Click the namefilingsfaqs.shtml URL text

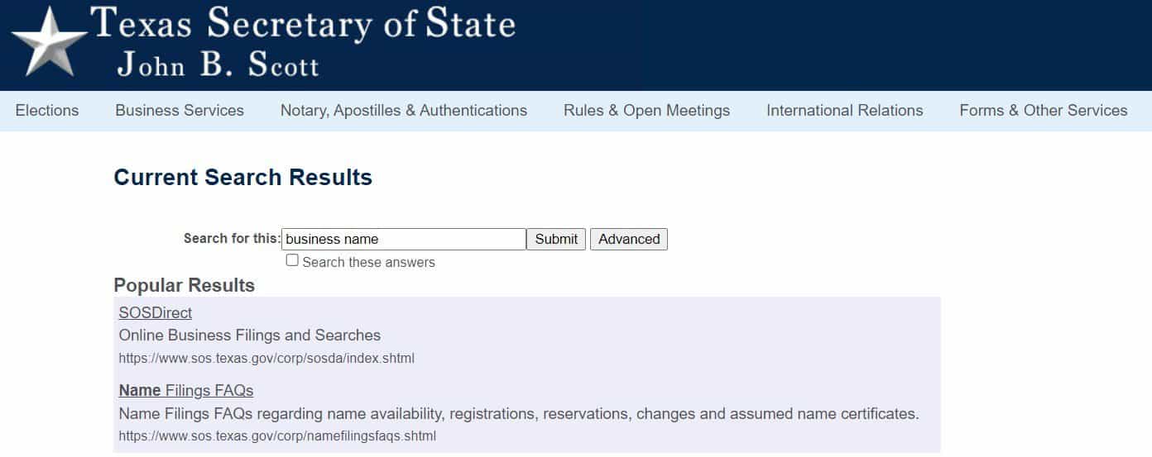point(277,436)
